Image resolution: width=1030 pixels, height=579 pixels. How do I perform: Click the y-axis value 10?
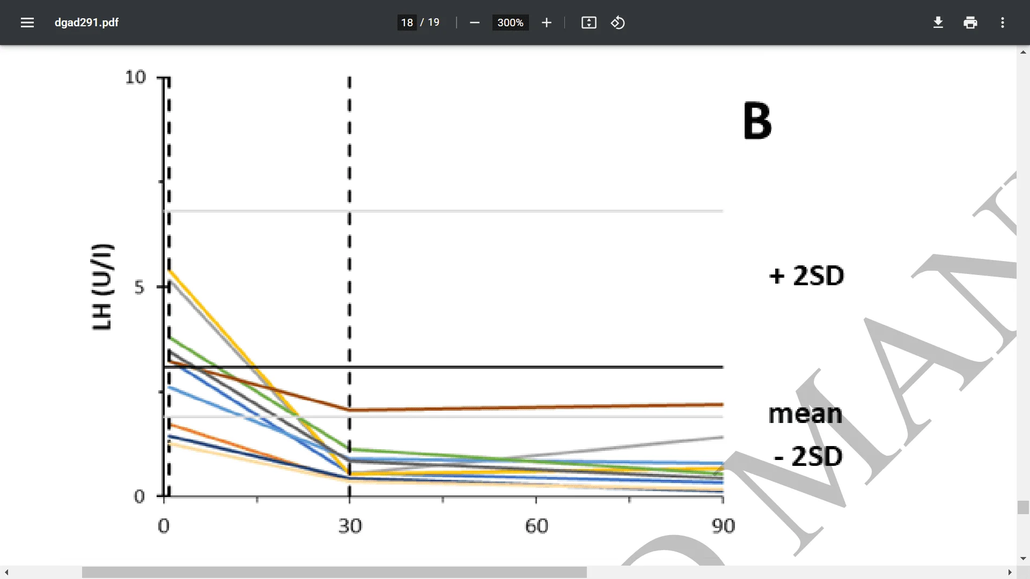pos(135,77)
